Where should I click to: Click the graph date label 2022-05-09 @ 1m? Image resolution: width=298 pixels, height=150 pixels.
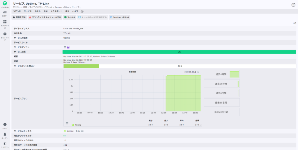click(x=192, y=72)
